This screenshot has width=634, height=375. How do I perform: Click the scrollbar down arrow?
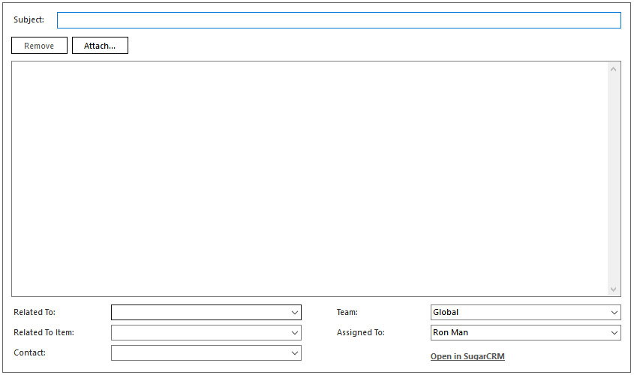(614, 289)
